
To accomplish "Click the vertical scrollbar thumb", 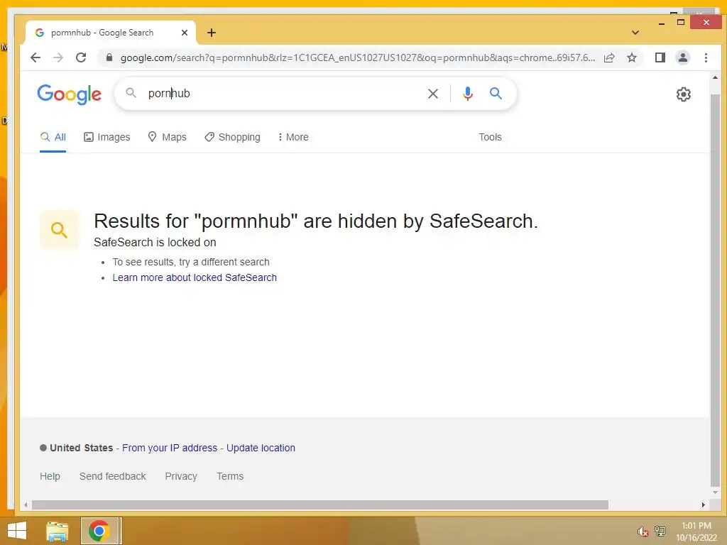I will click(x=715, y=290).
